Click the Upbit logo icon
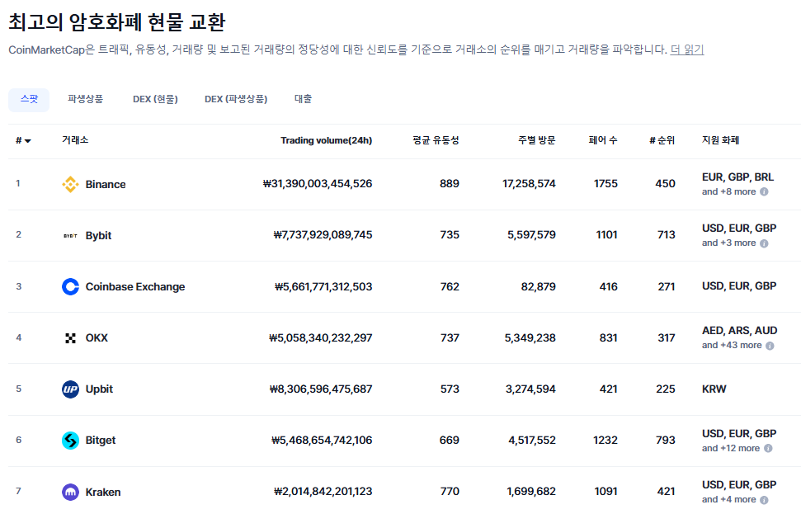The image size is (801, 514). point(70,389)
